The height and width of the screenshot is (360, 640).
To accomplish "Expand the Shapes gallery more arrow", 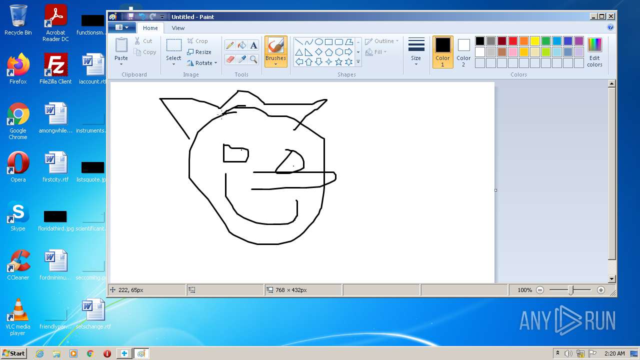I will pyautogui.click(x=358, y=62).
